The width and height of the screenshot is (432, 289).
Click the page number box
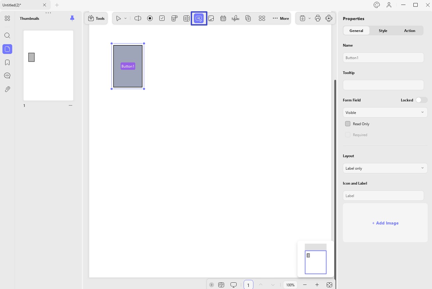(x=248, y=285)
